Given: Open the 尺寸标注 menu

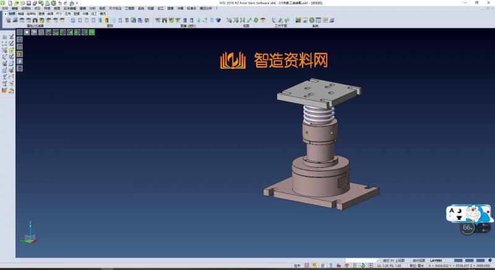Looking at the screenshot, I should click(115, 9).
